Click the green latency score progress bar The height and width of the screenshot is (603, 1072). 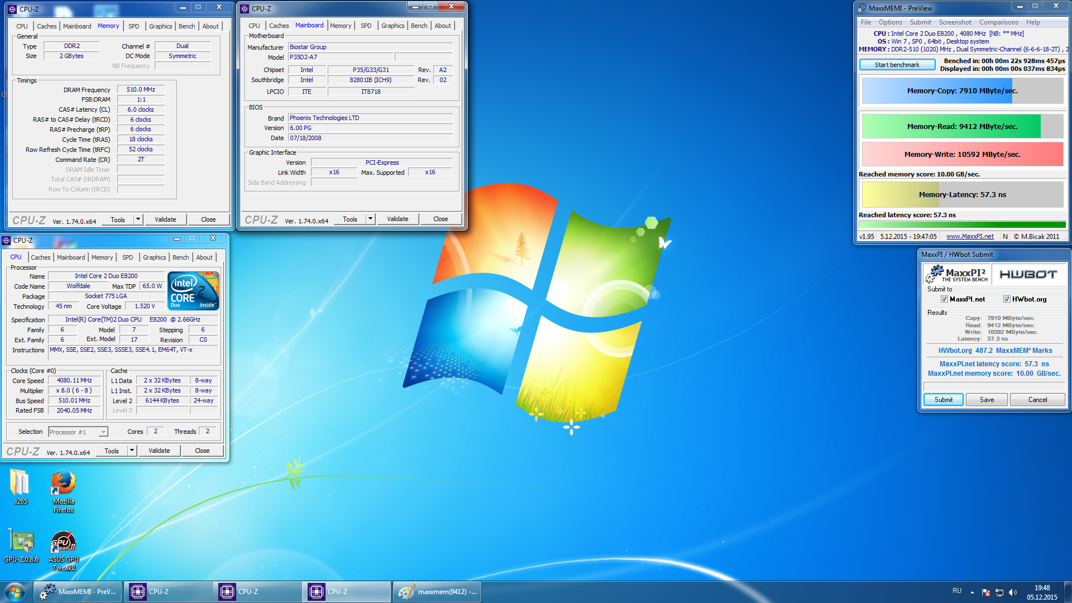point(962,225)
